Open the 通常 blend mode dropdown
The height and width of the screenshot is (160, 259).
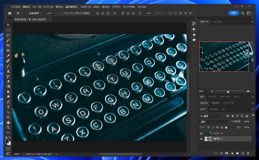pos(214,122)
